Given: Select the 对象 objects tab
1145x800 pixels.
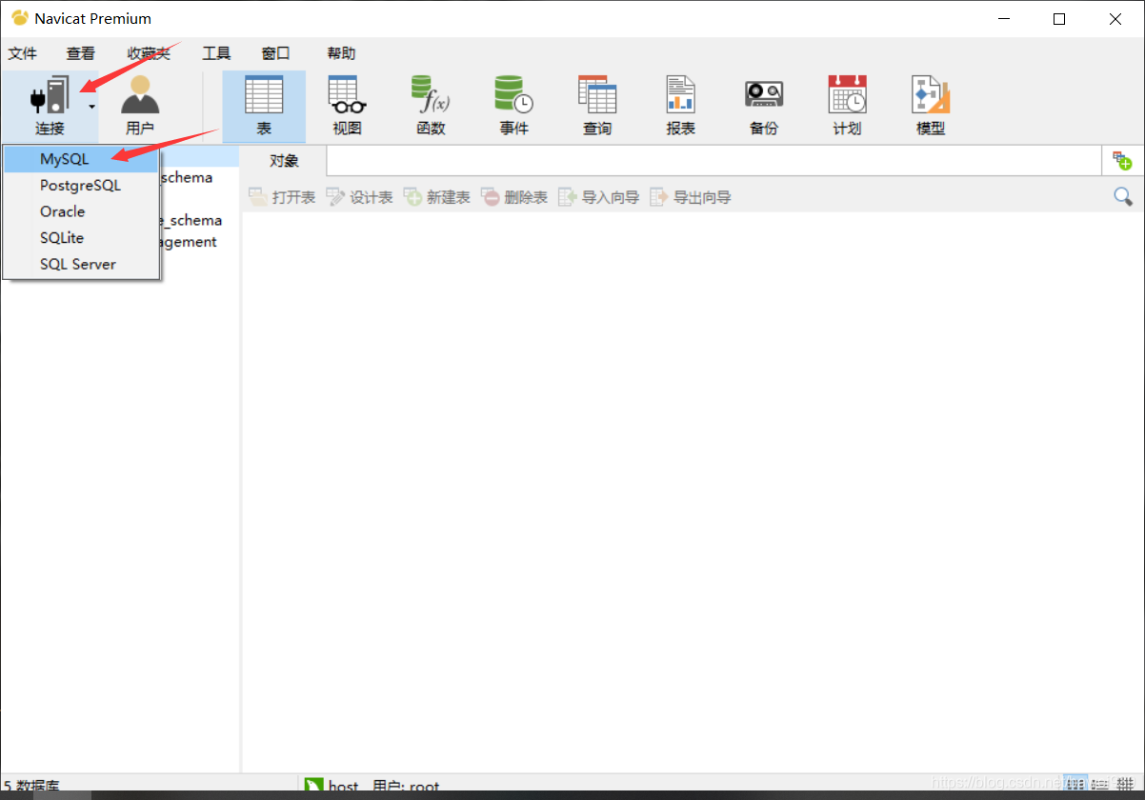Looking at the screenshot, I should point(284,161).
